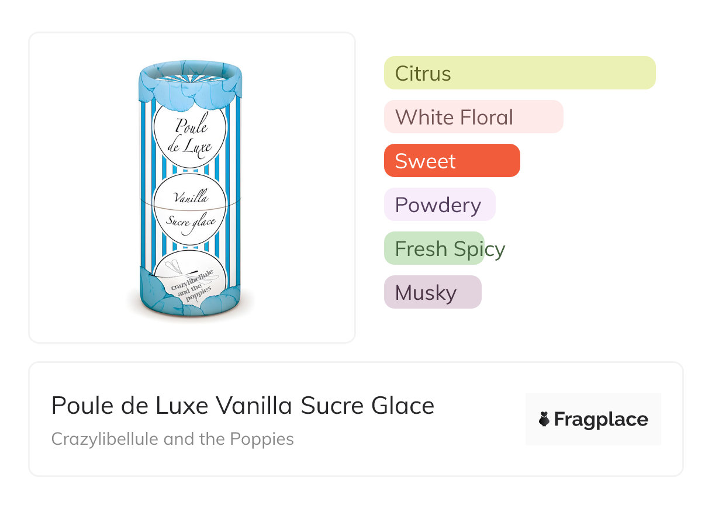Open the Poule de Luxe Vanilla Sucre Glace title
This screenshot has height=505, width=712.
243,406
